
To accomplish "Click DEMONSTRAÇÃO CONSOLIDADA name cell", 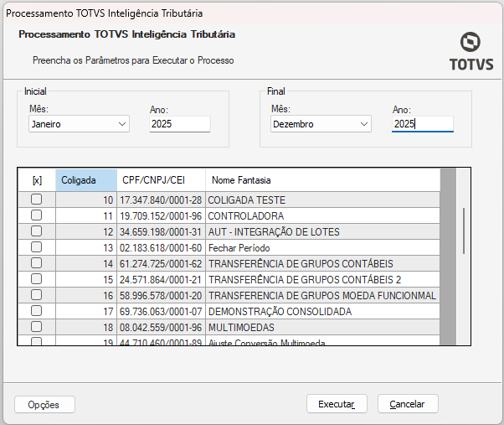I will pos(322,312).
